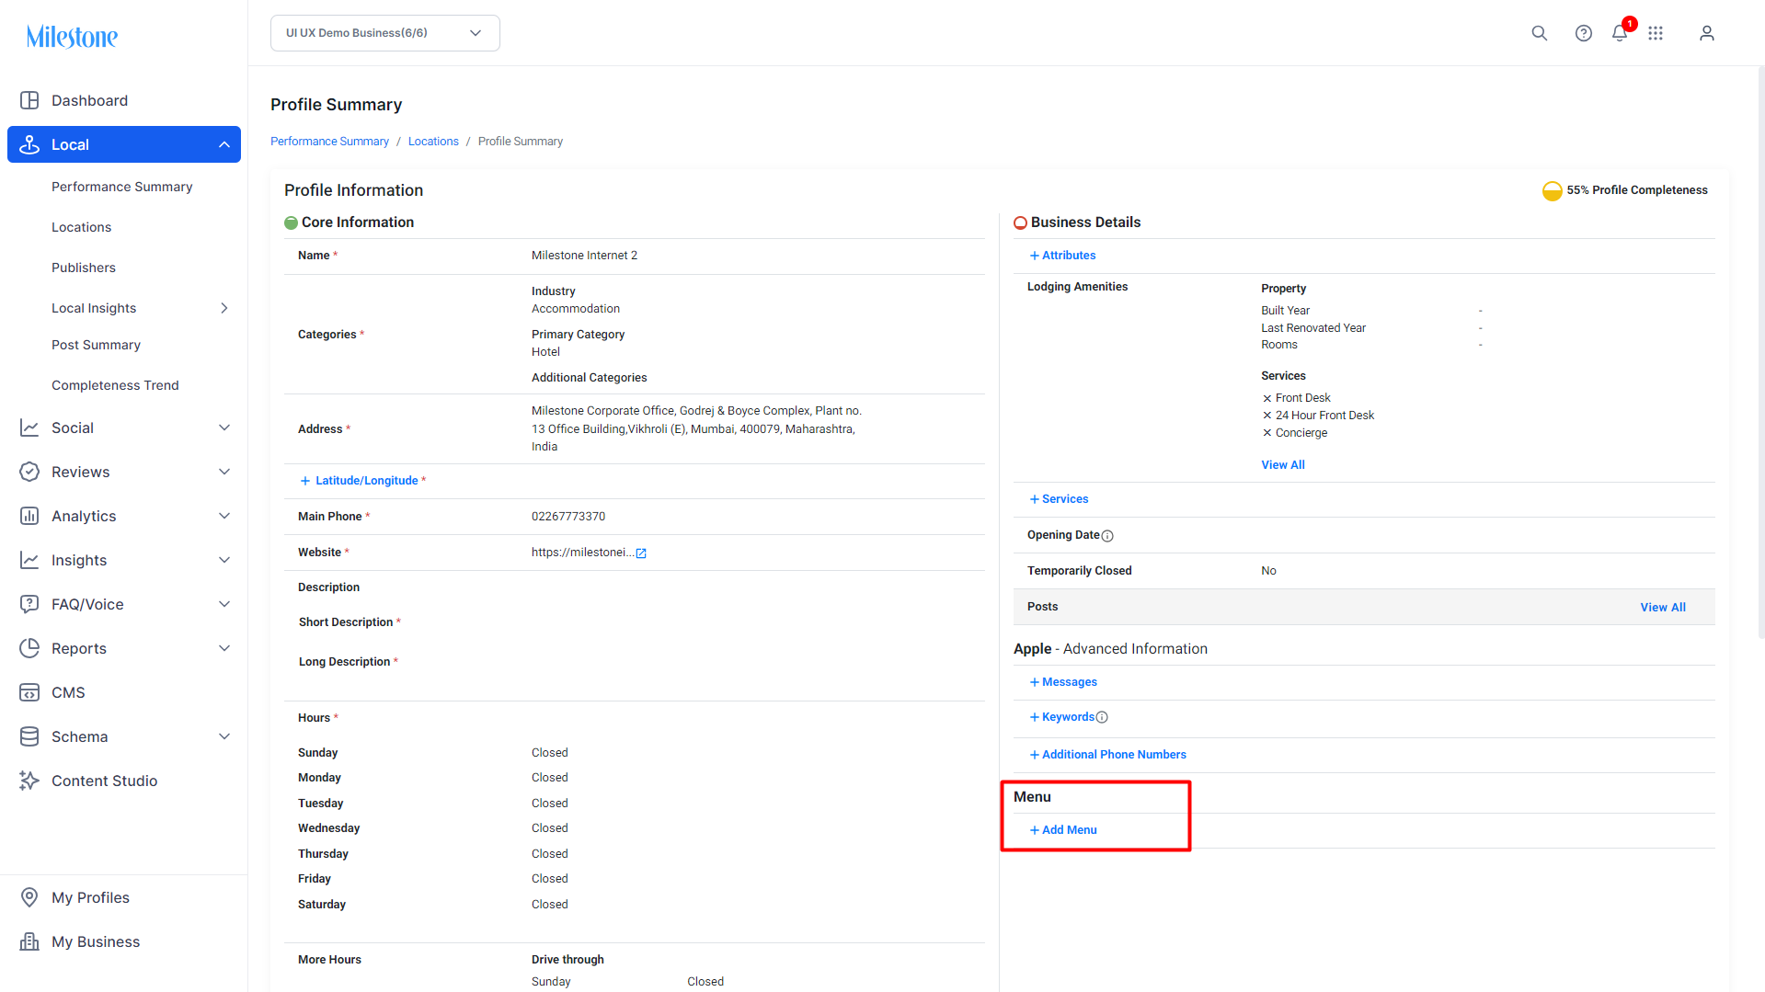Open notifications bell icon
Image resolution: width=1765 pixels, height=992 pixels.
1620,33
